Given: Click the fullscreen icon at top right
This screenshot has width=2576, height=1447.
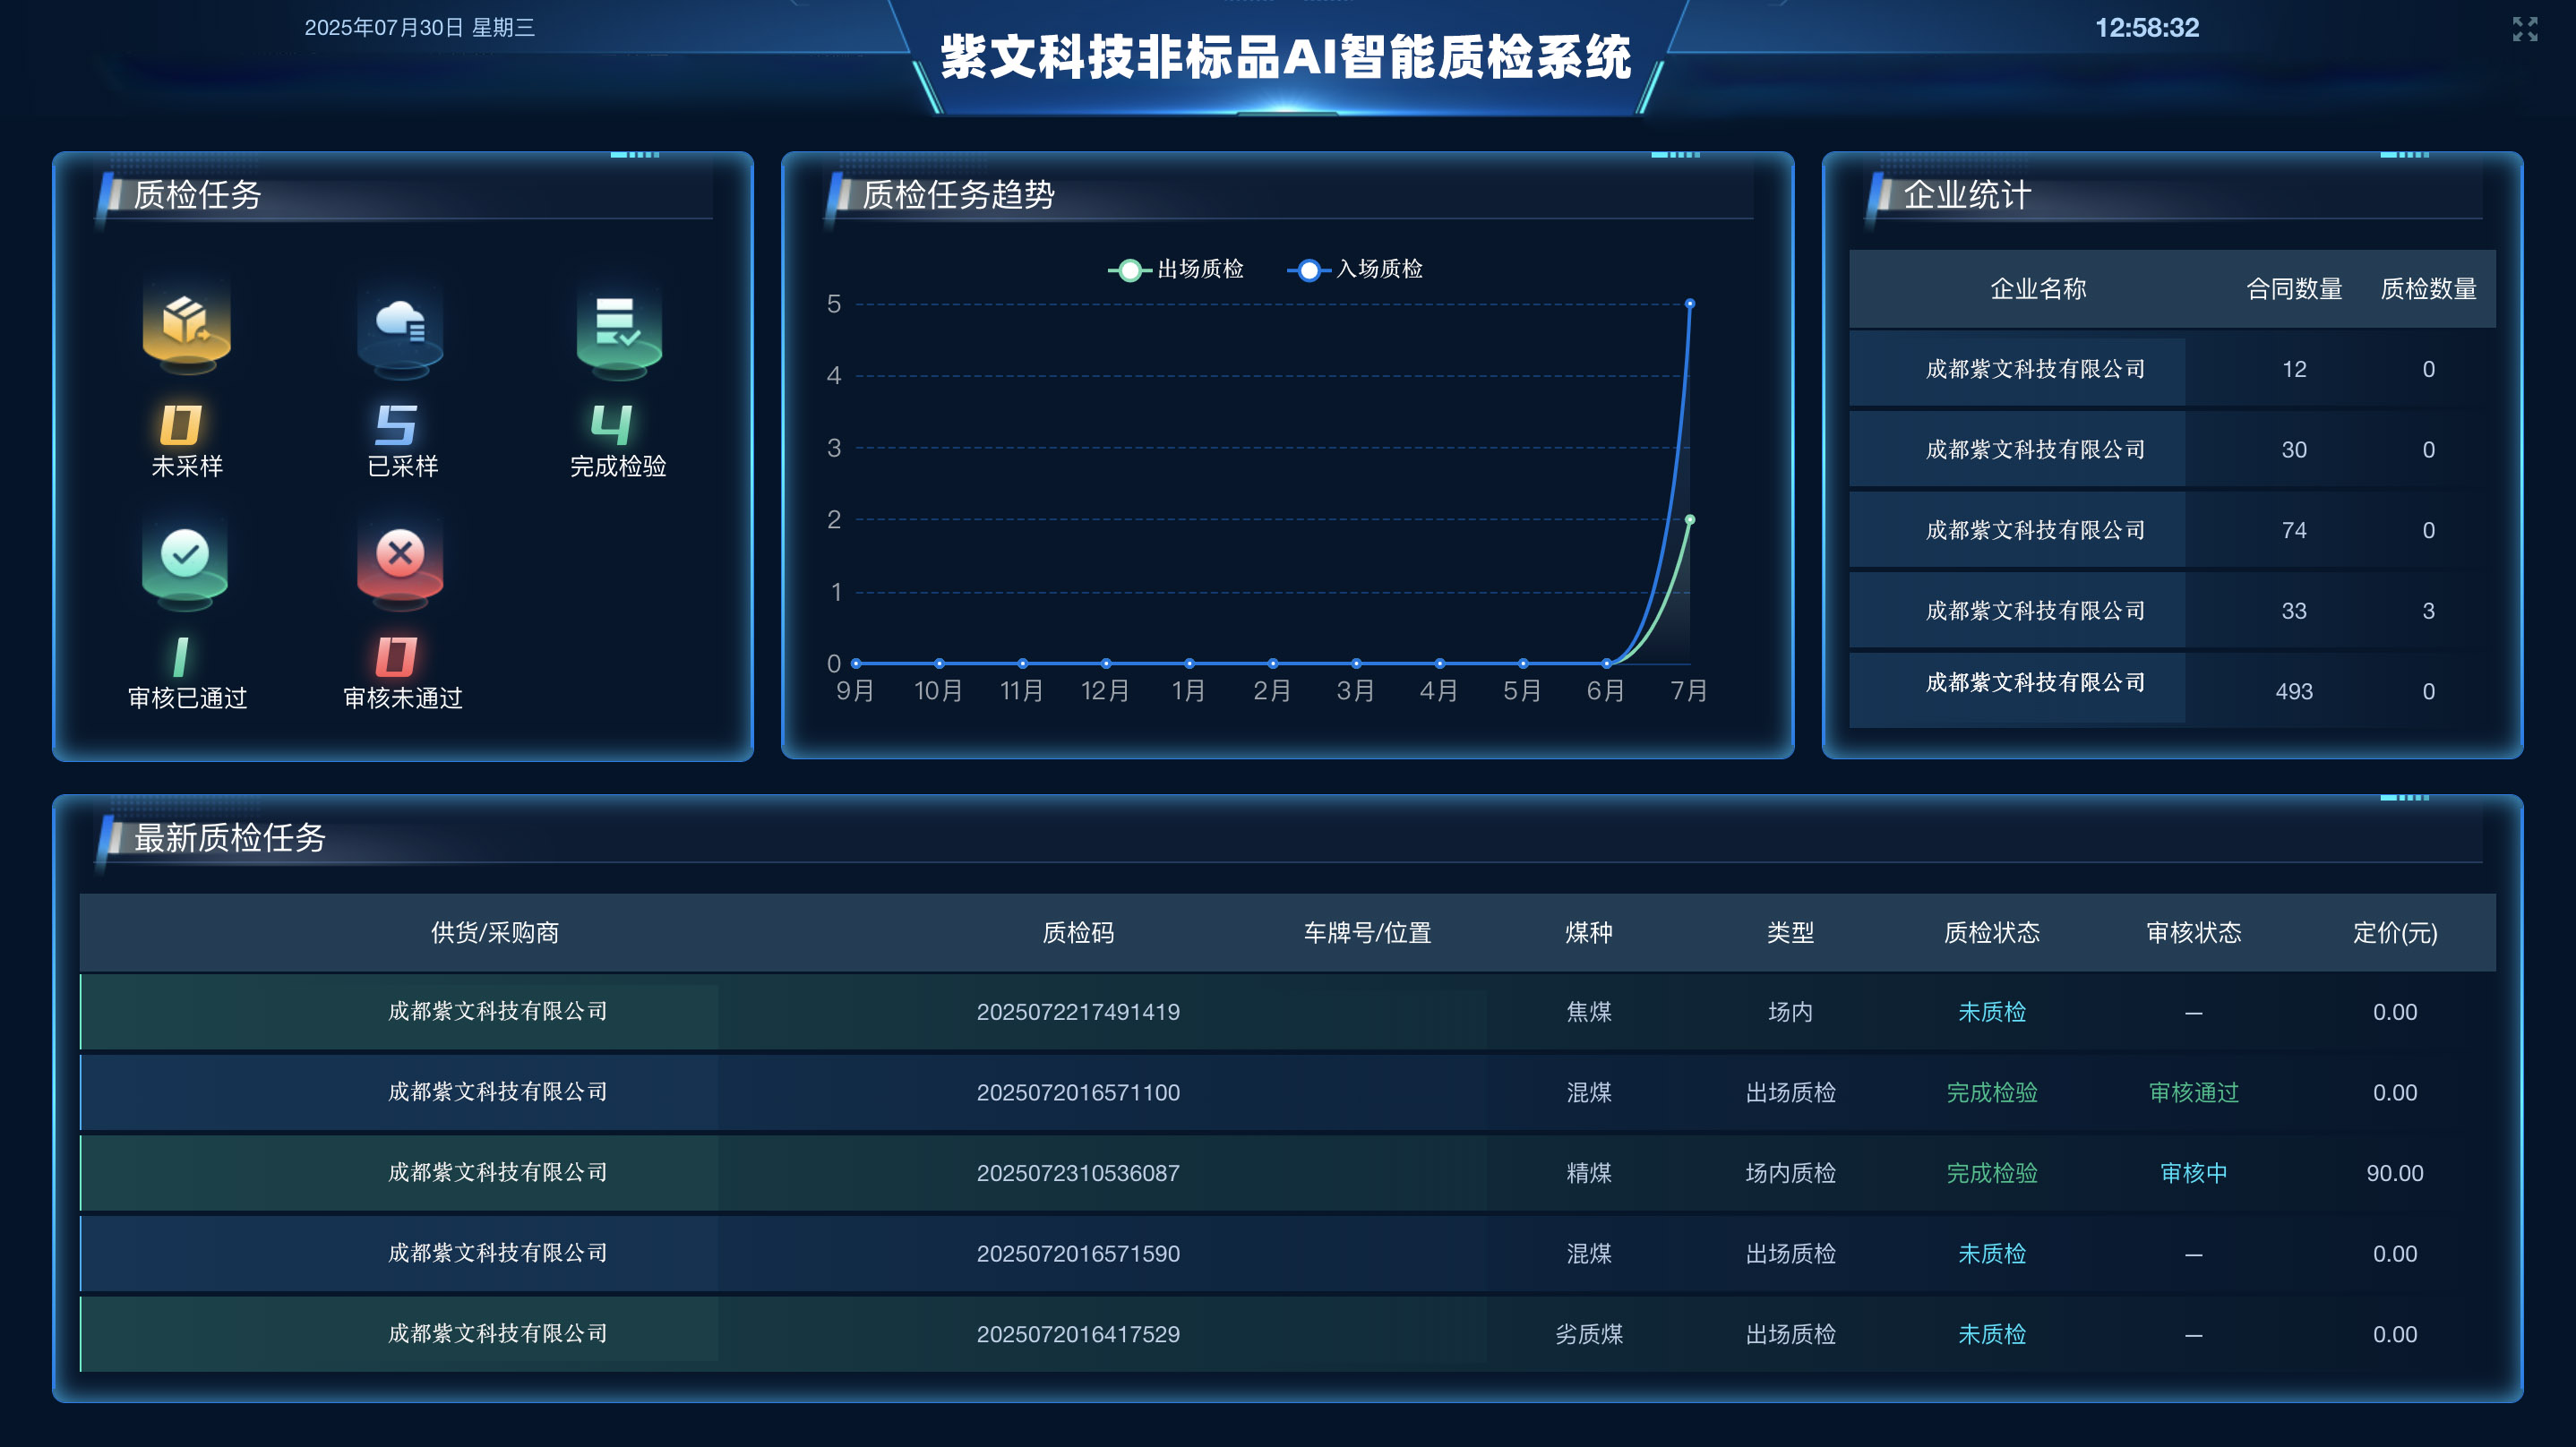Looking at the screenshot, I should 2524,29.
